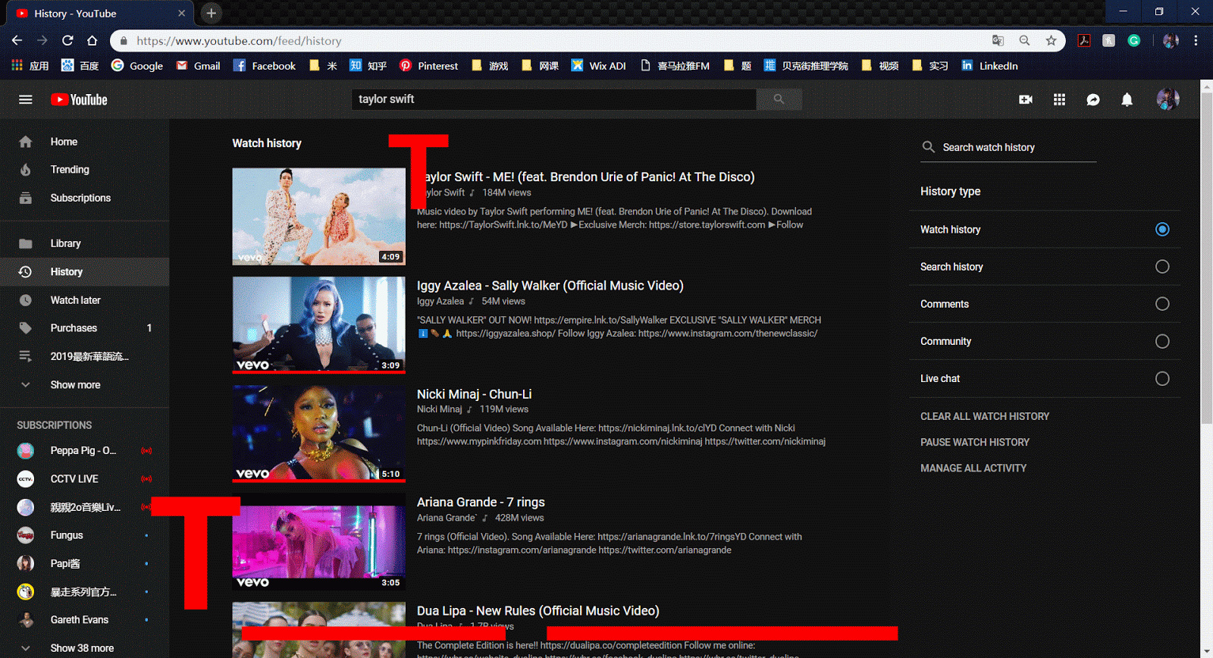Viewport: 1213px width, 658px height.
Task: Select the Comments history radio button
Action: pos(1162,303)
